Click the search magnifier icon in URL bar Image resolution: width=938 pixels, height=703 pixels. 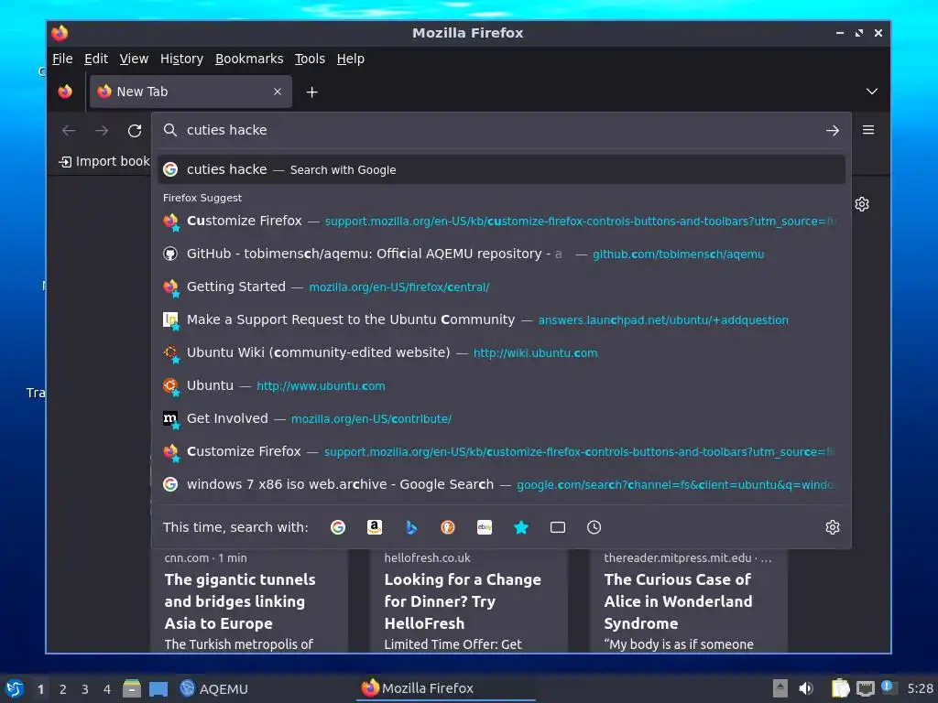170,130
